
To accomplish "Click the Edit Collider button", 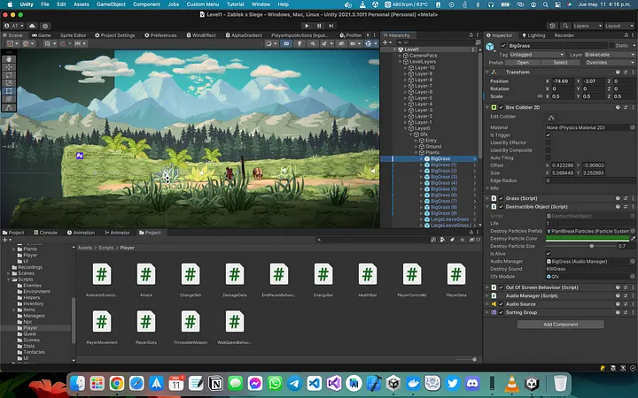I will click(x=551, y=118).
